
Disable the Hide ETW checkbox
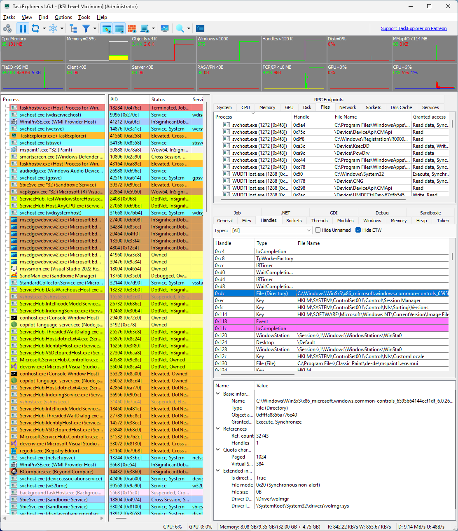358,230
